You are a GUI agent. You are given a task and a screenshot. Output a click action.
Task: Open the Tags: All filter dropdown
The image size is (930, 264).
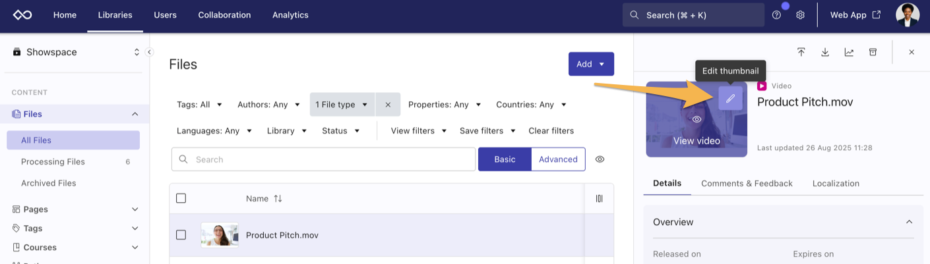(x=199, y=105)
